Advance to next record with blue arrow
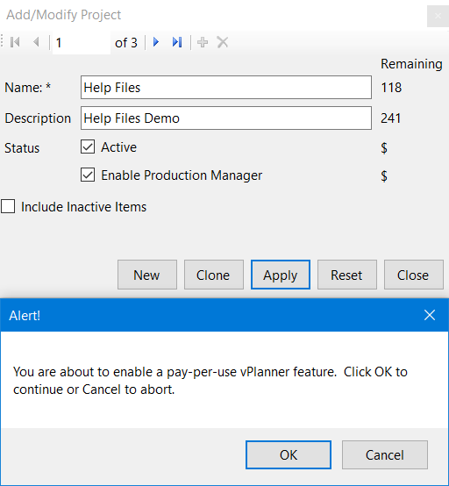Image resolution: width=449 pixels, height=486 pixels. coord(156,42)
